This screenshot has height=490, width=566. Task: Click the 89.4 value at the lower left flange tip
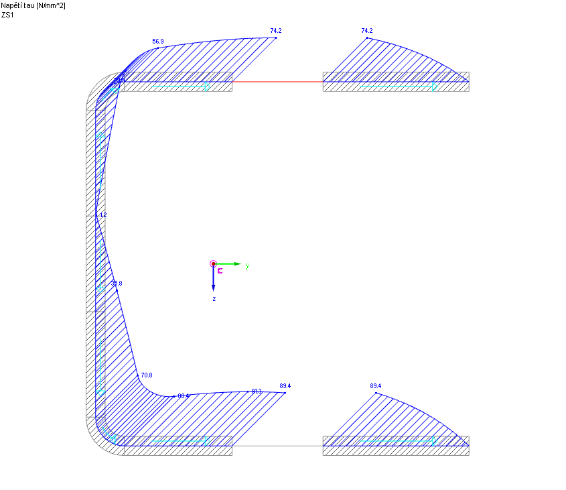[285, 386]
